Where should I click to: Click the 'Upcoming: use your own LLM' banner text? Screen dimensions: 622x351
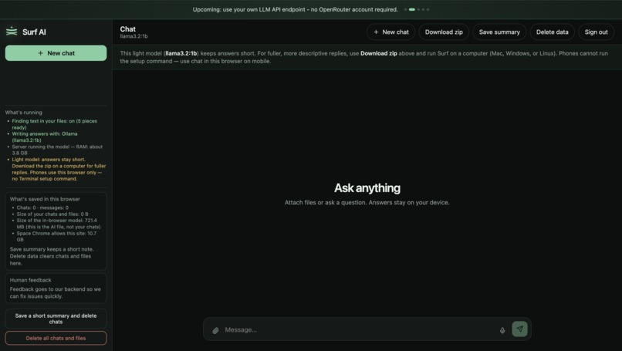(295, 9)
